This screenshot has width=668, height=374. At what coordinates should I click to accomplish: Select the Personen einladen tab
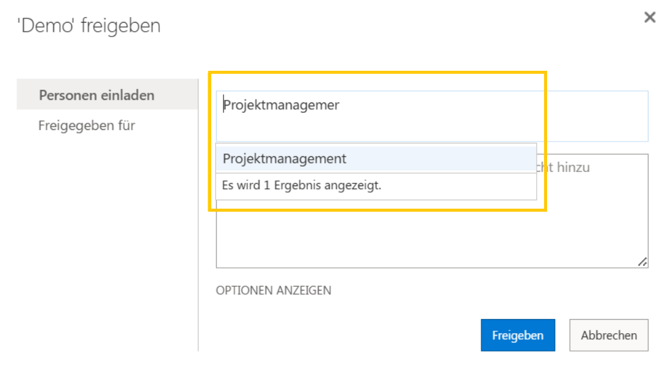[x=96, y=95]
